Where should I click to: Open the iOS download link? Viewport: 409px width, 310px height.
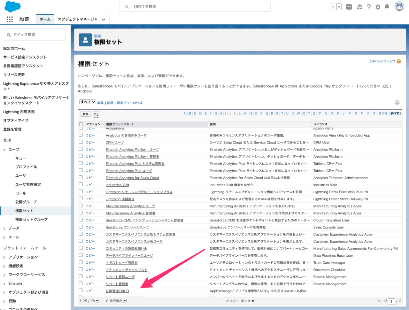click(x=386, y=86)
